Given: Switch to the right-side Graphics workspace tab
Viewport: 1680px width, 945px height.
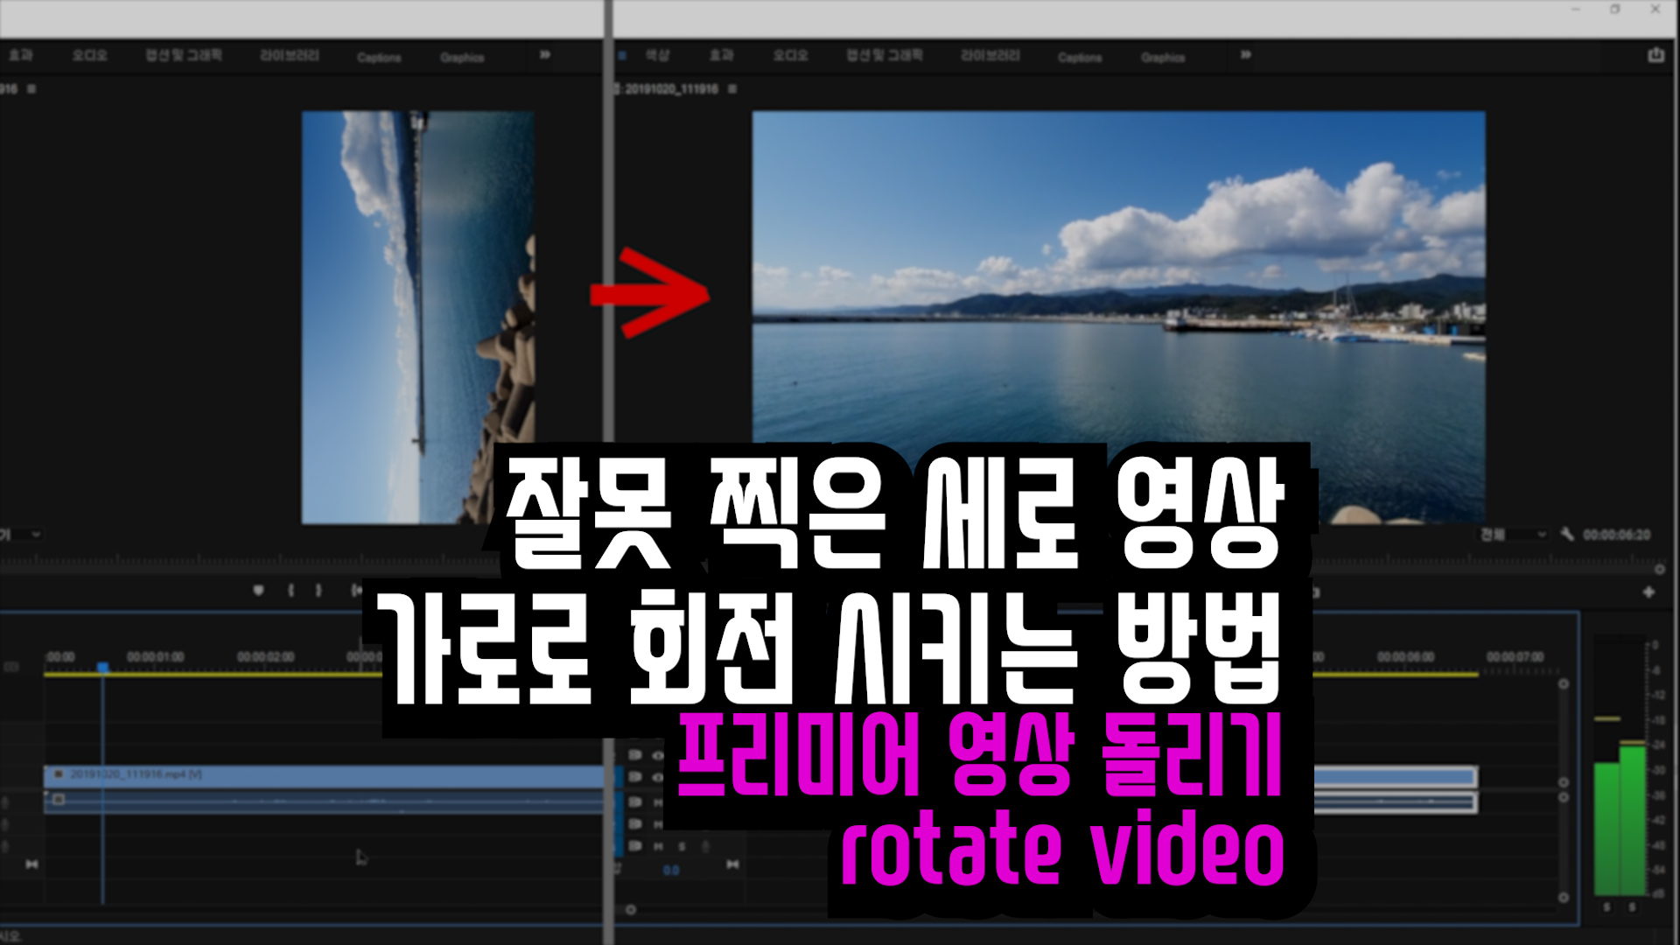Looking at the screenshot, I should click(1162, 58).
